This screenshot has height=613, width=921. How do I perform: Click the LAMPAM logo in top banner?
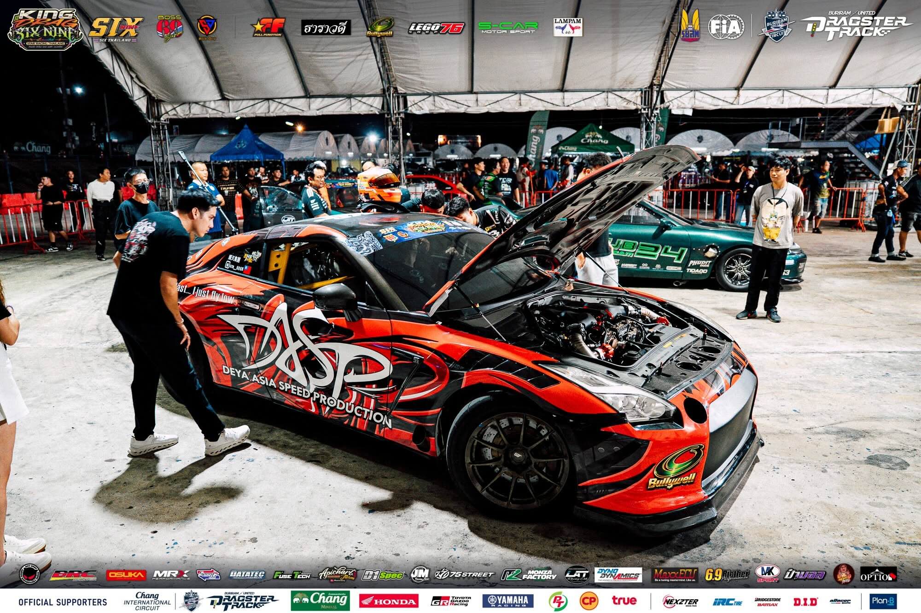tap(568, 27)
